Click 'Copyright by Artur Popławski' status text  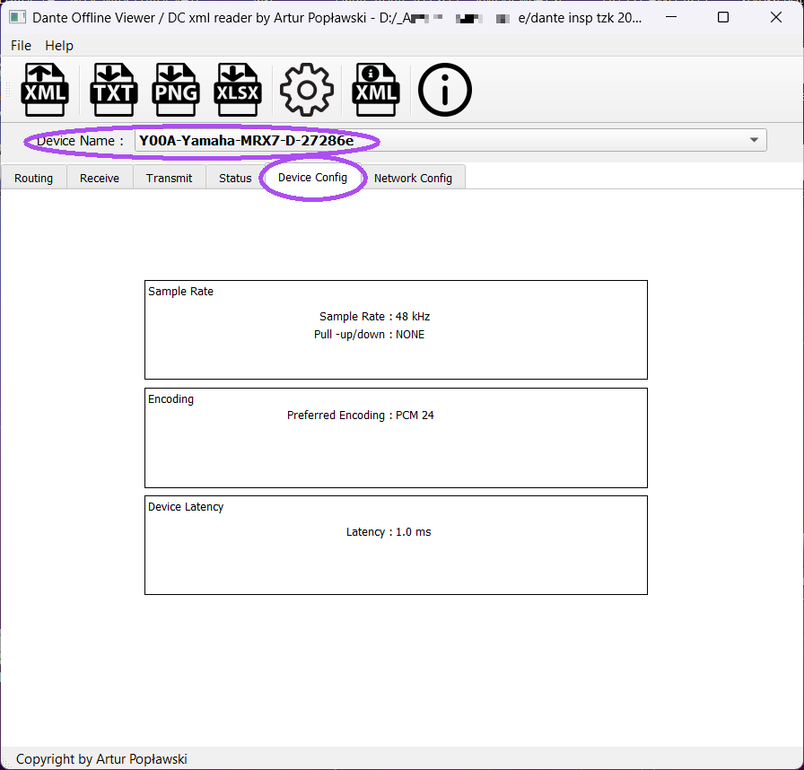[101, 758]
